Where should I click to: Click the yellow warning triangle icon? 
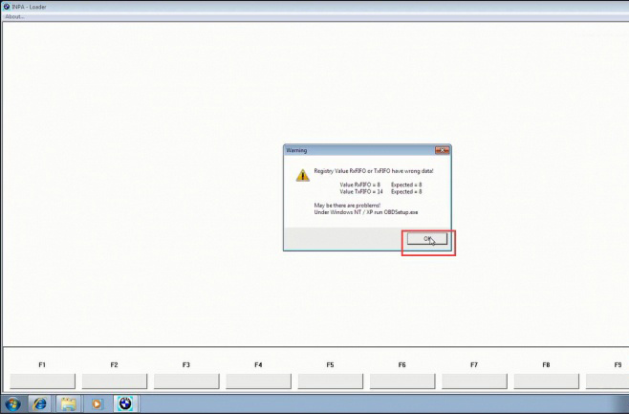point(303,175)
